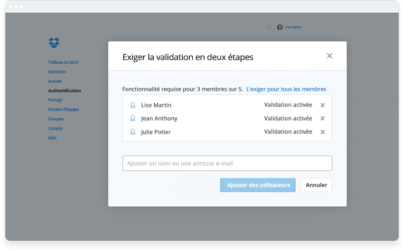The height and width of the screenshot is (251, 404).
Task: Remove Jean Anthony with his X icon
Action: tap(323, 118)
